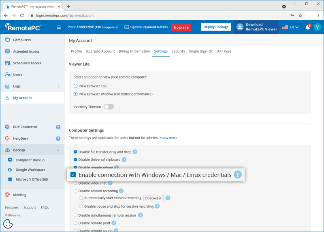
Task: Open the hamburger menu in header
Action: pyautogui.click(x=59, y=27)
